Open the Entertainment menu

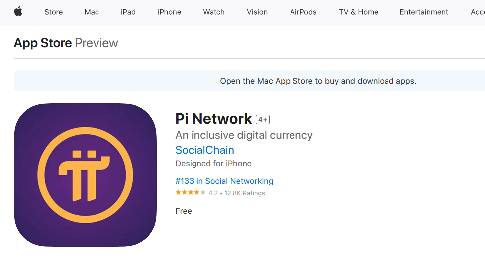coord(424,12)
